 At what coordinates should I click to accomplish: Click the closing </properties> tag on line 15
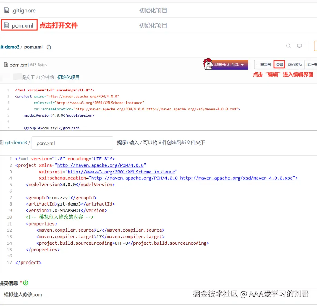tap(43, 250)
